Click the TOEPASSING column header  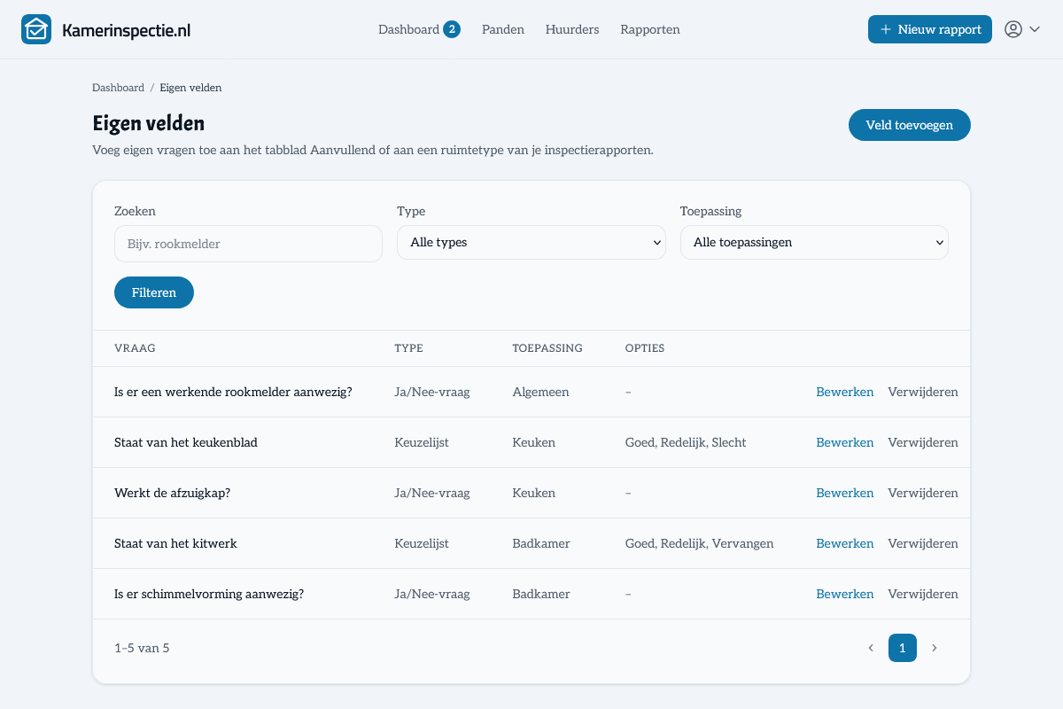pyautogui.click(x=547, y=348)
